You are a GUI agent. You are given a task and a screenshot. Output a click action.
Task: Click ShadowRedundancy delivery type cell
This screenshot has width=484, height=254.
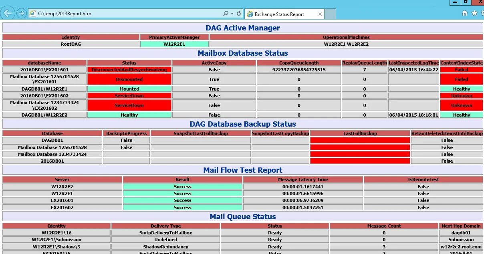(166, 247)
